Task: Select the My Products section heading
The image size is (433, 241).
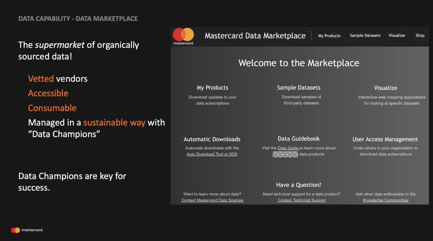Action: (x=212, y=88)
